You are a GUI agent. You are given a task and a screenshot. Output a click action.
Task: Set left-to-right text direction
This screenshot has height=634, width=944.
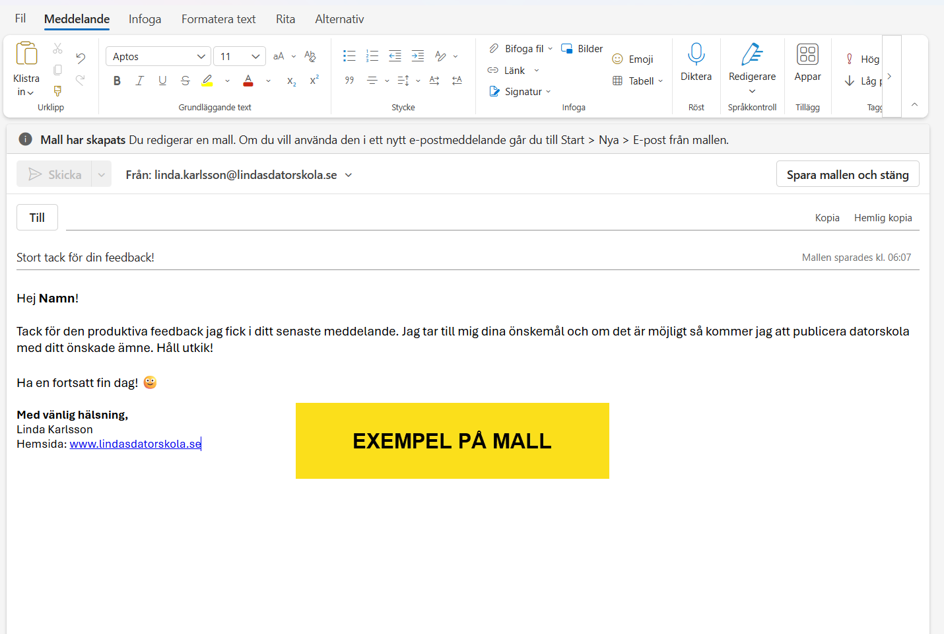[x=434, y=81]
